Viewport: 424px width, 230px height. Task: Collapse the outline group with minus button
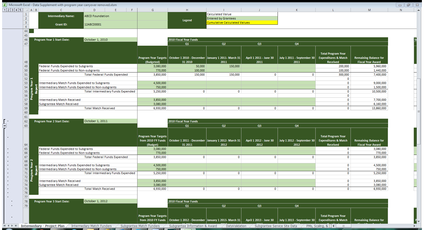[4, 126]
